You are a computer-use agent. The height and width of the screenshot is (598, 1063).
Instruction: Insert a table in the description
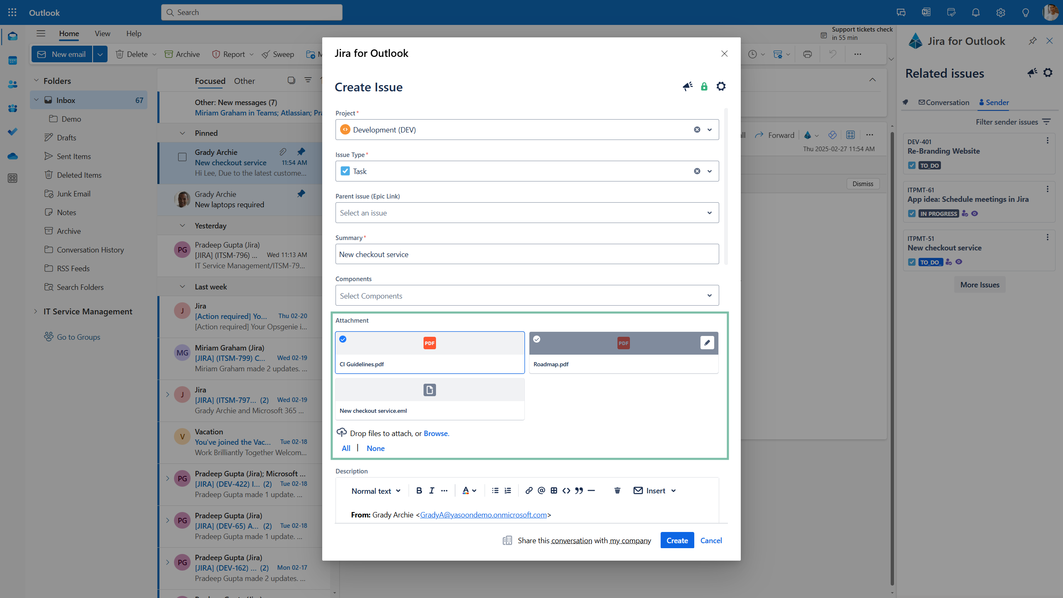click(x=554, y=490)
